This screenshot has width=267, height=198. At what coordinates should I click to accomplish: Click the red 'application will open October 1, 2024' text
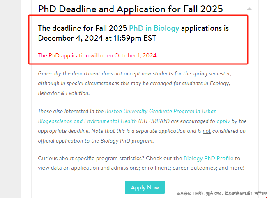coord(108,56)
